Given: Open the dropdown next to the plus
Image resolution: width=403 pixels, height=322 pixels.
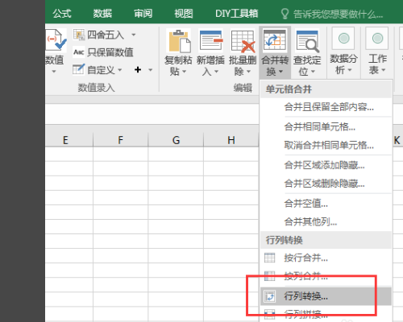Looking at the screenshot, I should 151,70.
